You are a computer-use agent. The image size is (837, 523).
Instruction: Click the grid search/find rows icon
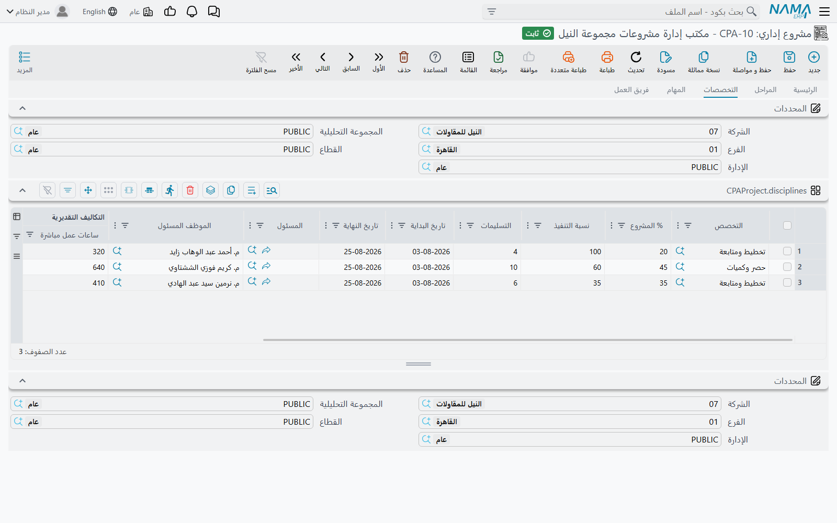point(272,190)
